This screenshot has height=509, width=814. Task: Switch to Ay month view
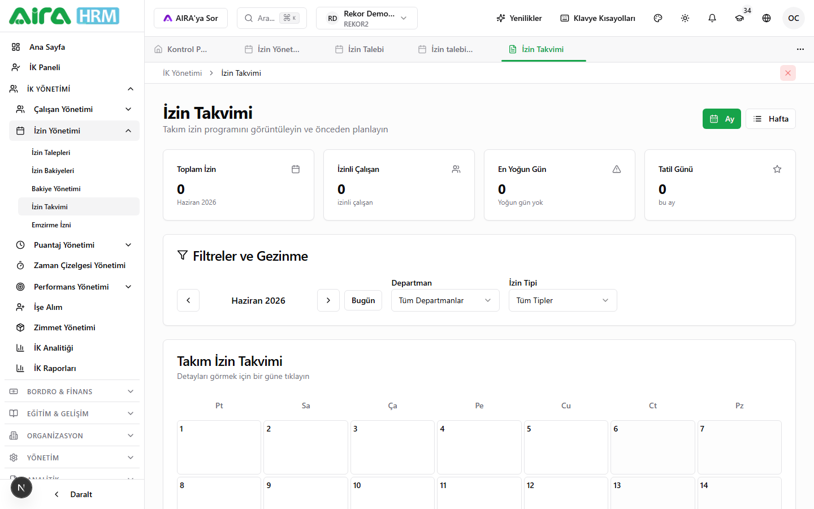pos(722,119)
